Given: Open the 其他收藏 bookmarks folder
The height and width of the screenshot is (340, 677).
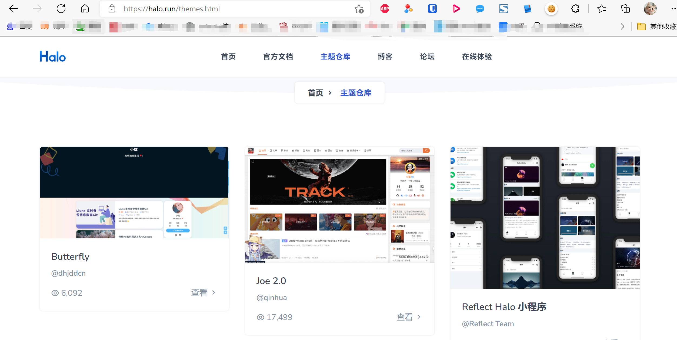Looking at the screenshot, I should tap(657, 26).
